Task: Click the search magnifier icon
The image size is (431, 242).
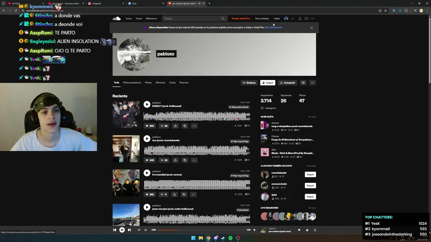Action: click(223, 18)
